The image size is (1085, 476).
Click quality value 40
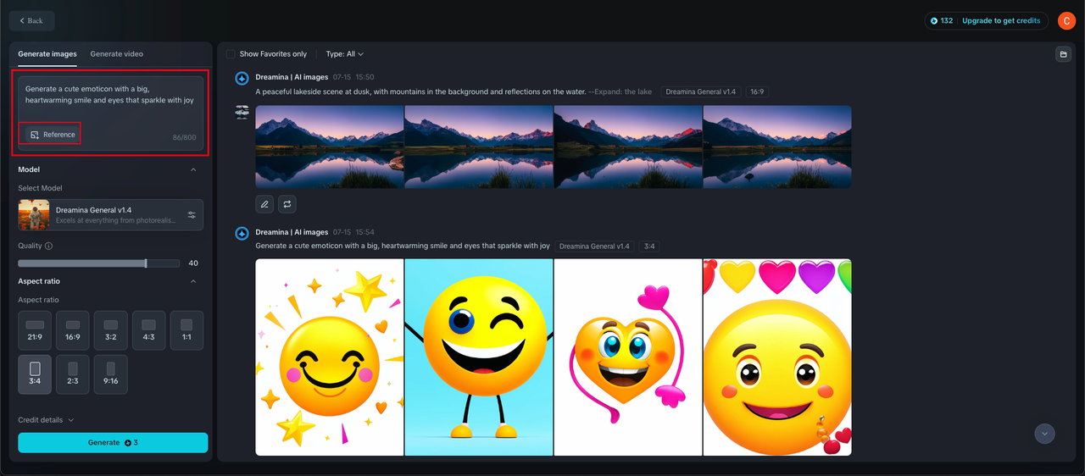coord(193,263)
